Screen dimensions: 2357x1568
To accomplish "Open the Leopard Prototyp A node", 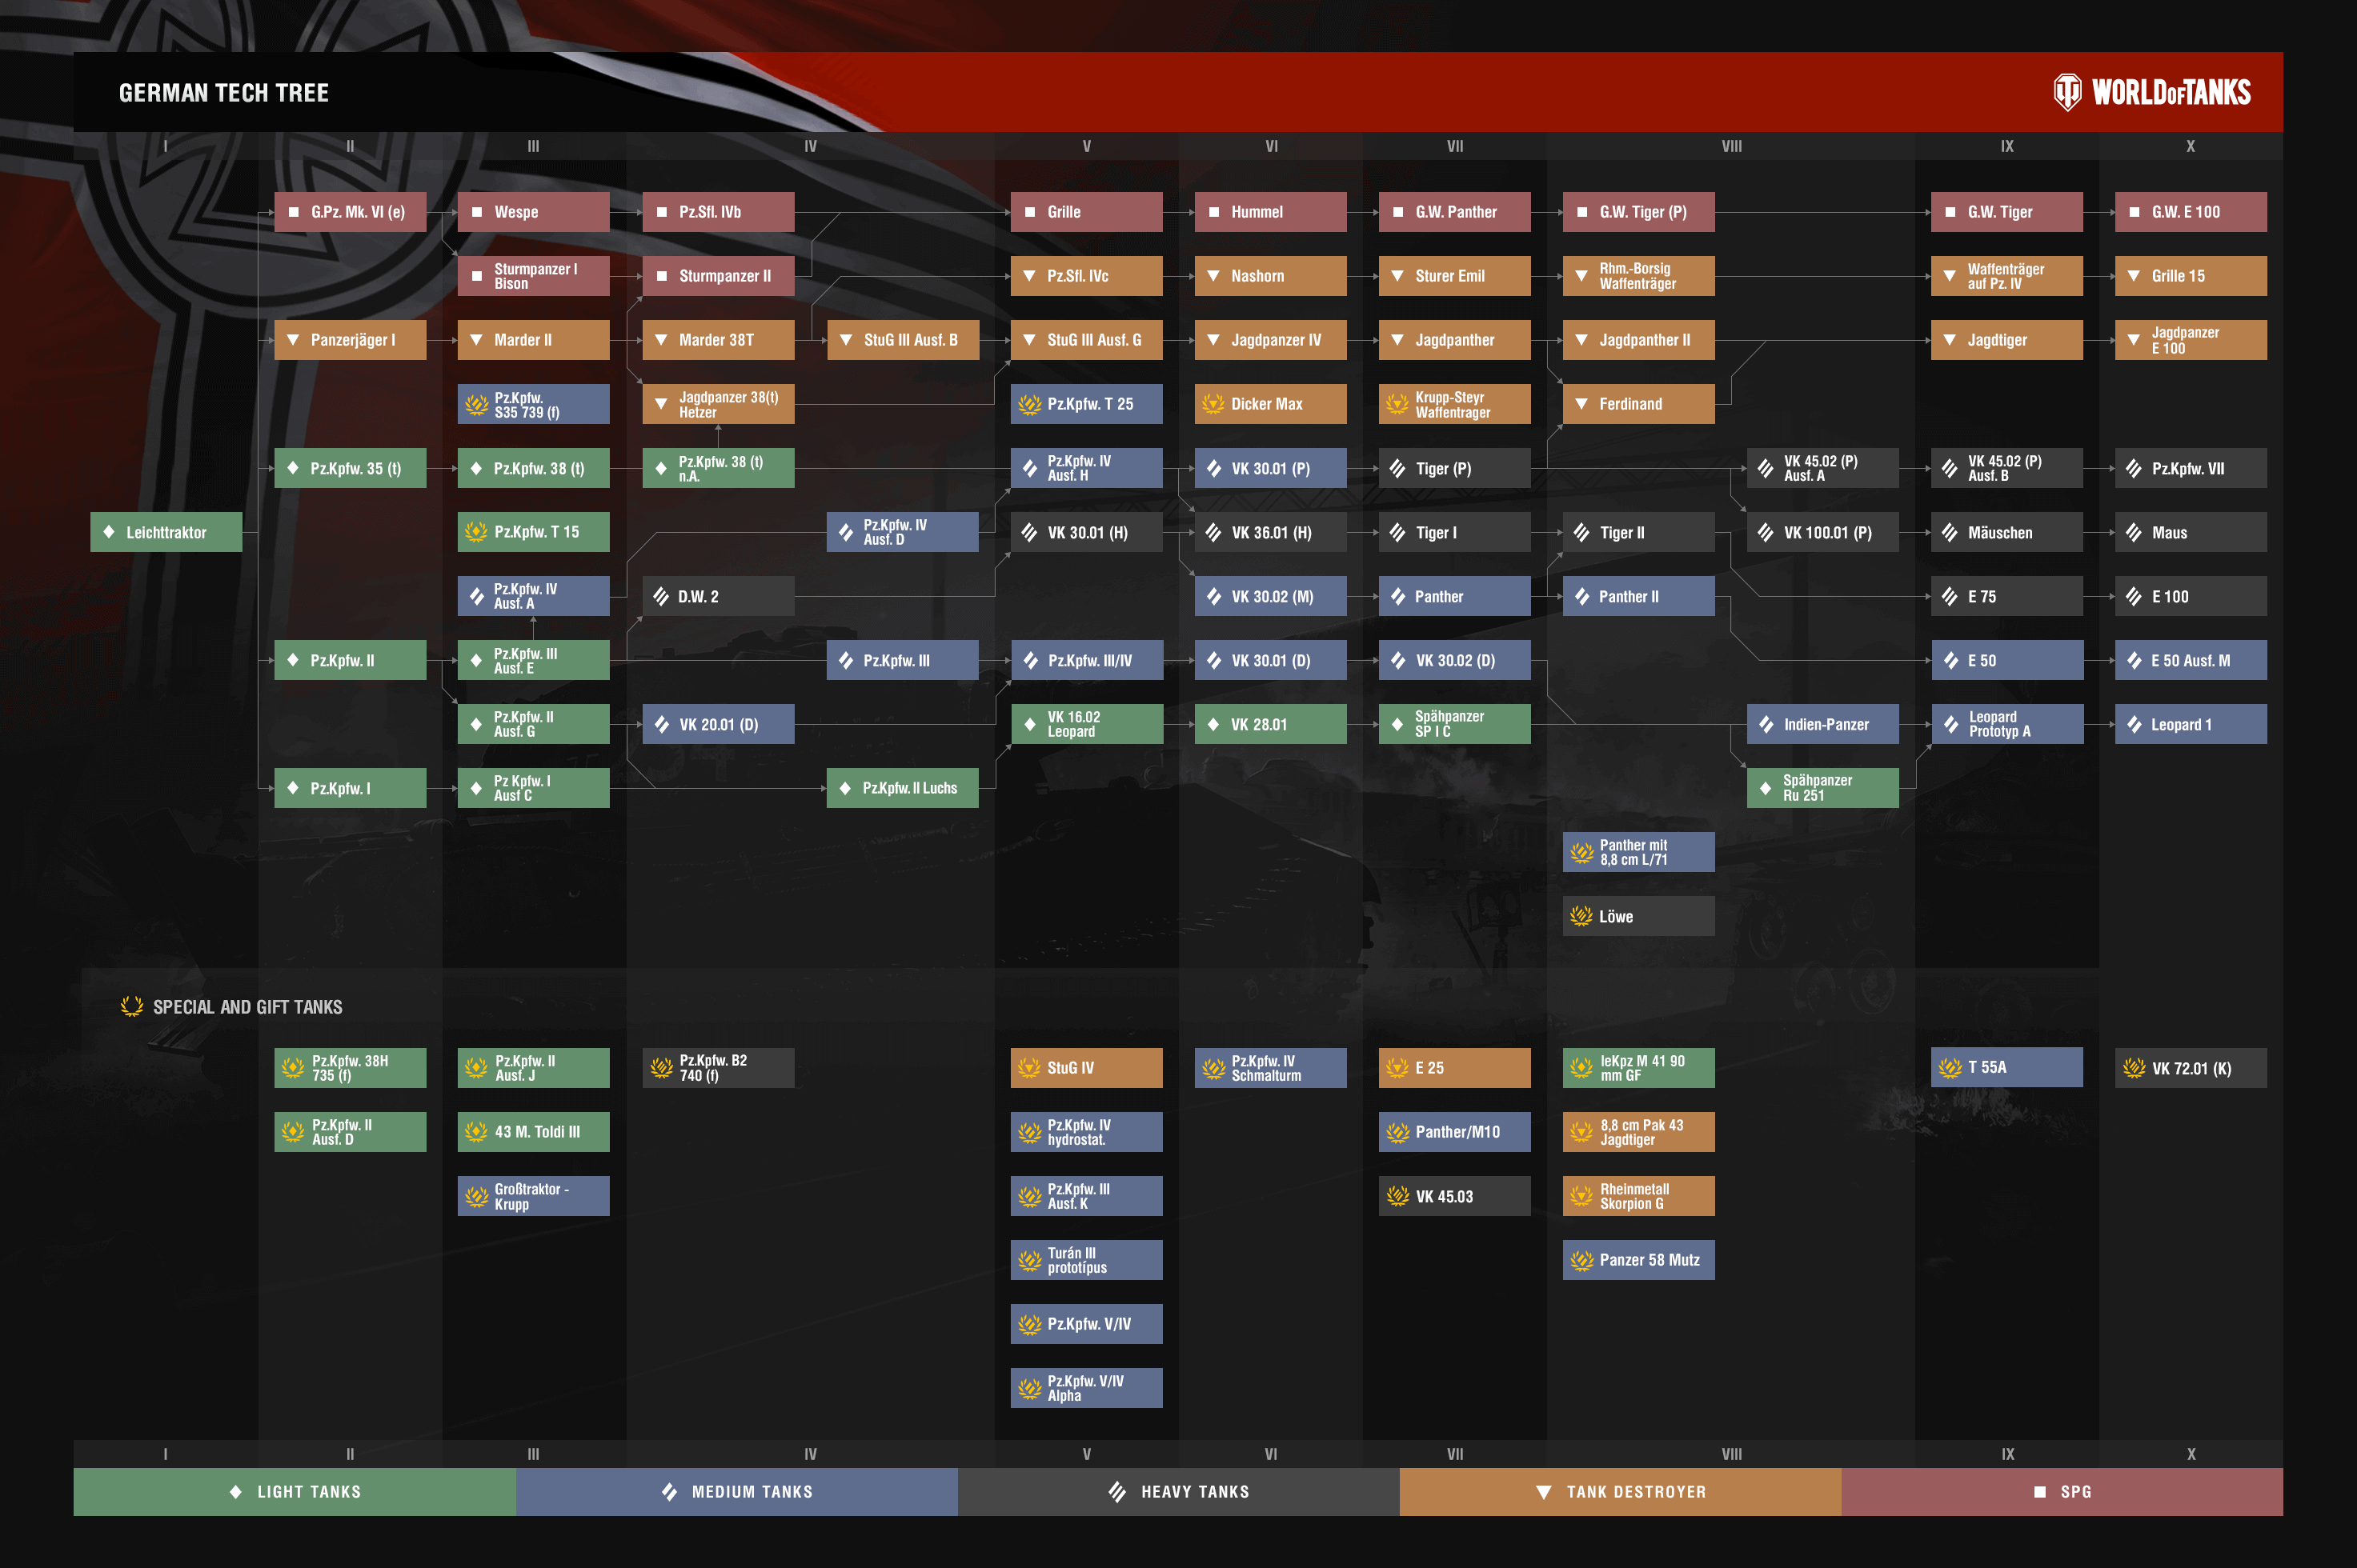I will tap(2007, 724).
